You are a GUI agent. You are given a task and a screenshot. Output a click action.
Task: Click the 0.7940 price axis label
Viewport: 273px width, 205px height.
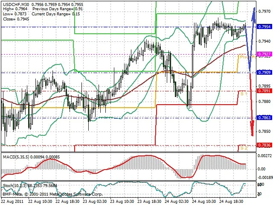(264, 41)
